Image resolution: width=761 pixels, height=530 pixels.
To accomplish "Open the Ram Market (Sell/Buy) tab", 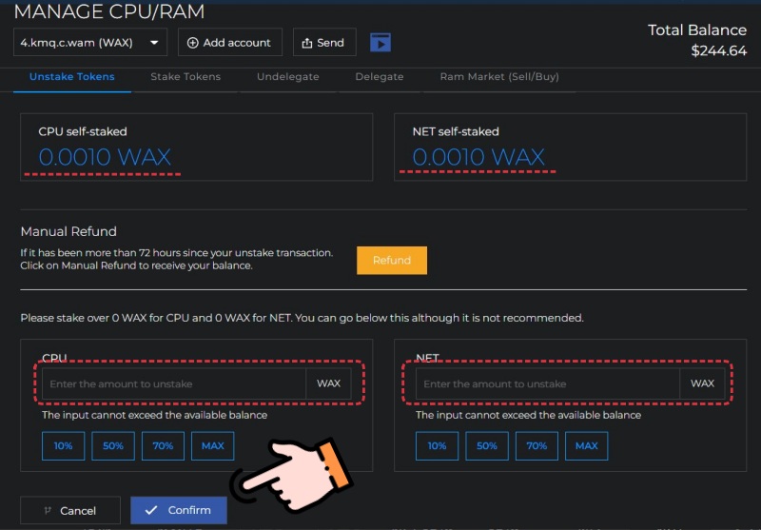I will 499,77.
